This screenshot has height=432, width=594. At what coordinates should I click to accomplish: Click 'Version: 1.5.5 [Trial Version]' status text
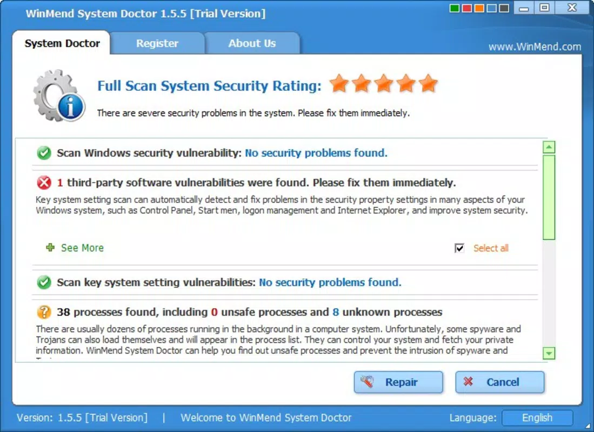[82, 417]
